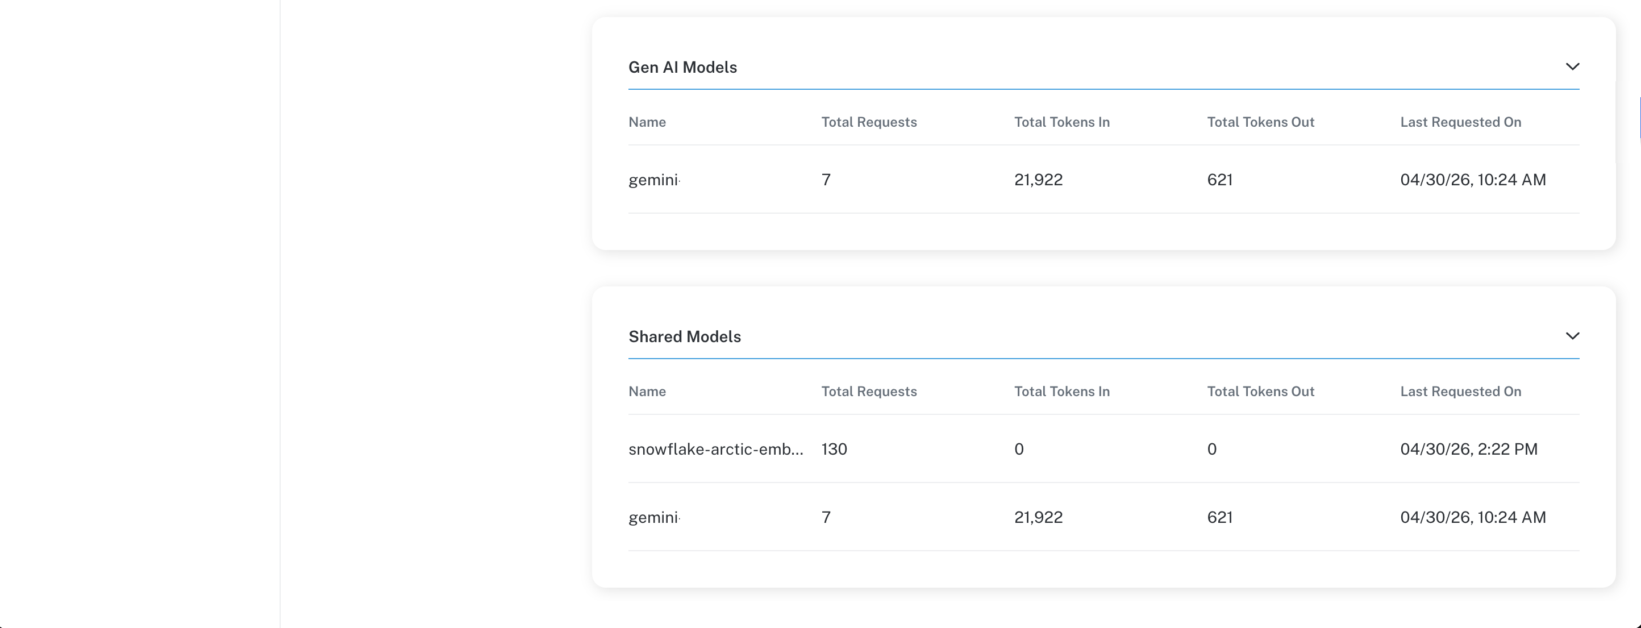The height and width of the screenshot is (628, 1641).
Task: Click 21,922 tokens in value in Gen AI Models
Action: click(1038, 180)
